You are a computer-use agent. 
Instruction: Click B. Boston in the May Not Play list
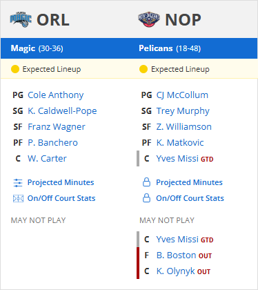tap(176, 255)
